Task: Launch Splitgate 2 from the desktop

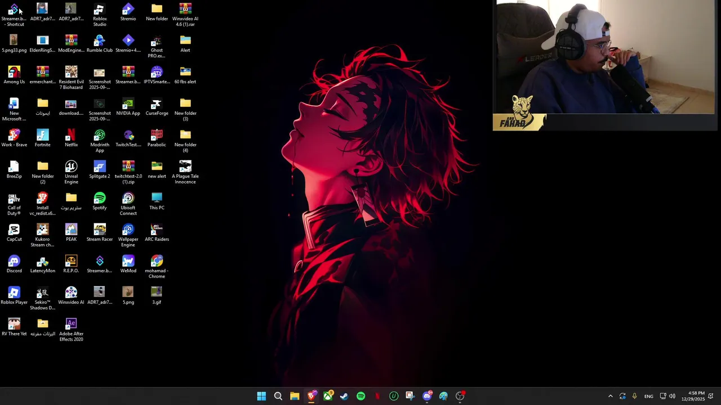Action: 100,170
